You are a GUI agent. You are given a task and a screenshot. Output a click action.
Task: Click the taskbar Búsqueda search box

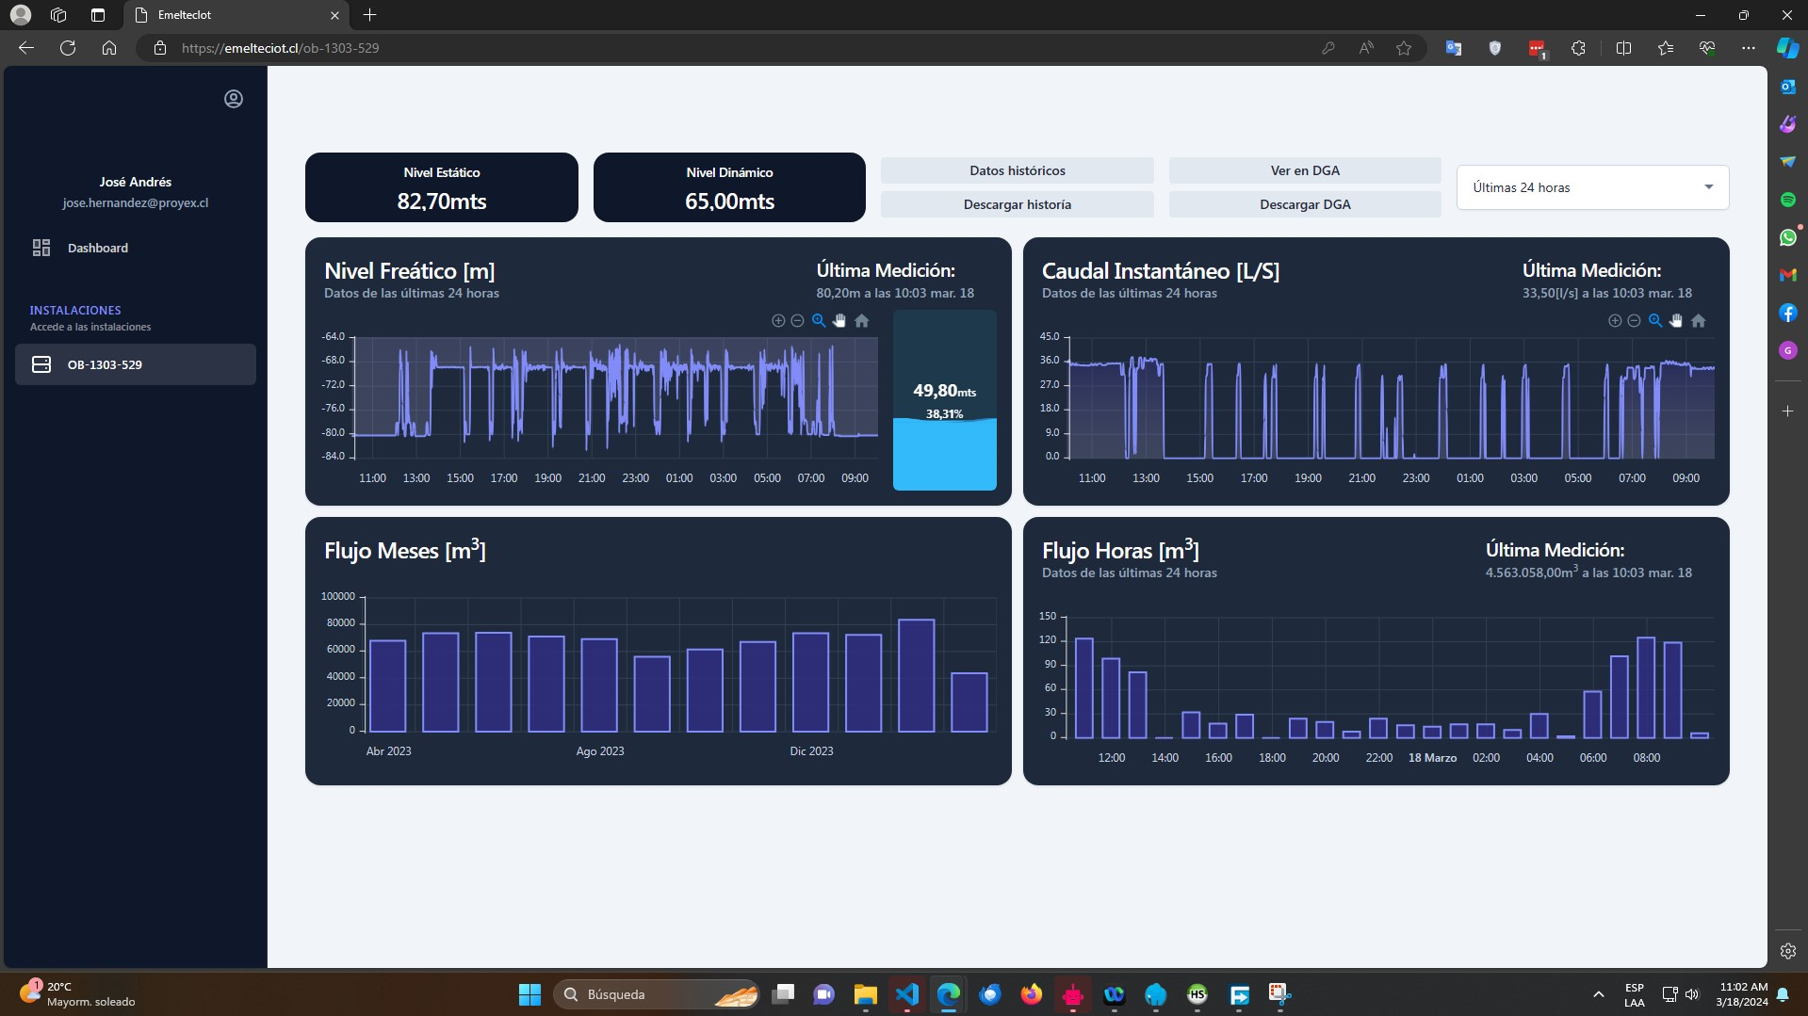click(657, 994)
